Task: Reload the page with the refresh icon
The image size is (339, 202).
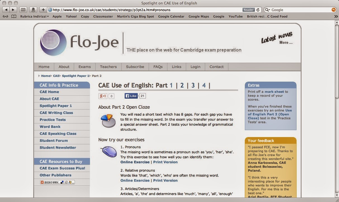Action: pos(258,10)
